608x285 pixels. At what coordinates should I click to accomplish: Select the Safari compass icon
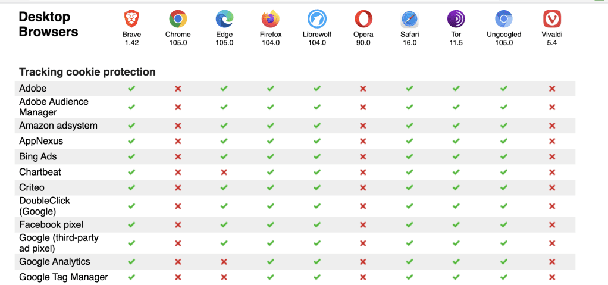[x=410, y=19]
